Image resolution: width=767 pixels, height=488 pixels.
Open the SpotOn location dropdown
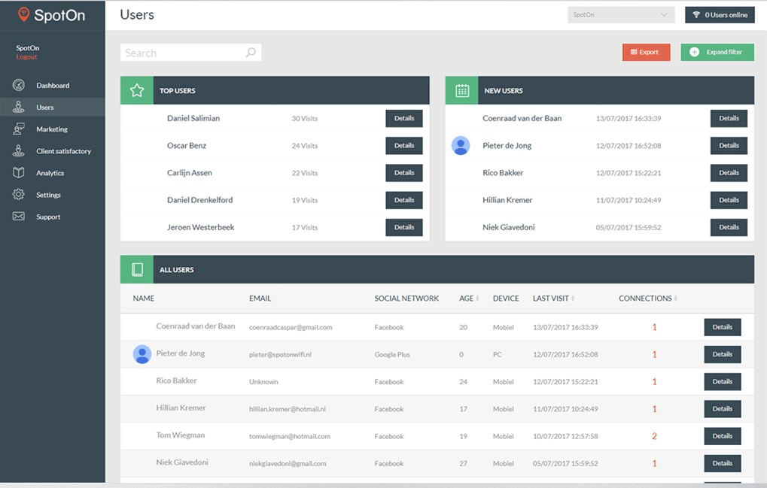[620, 14]
